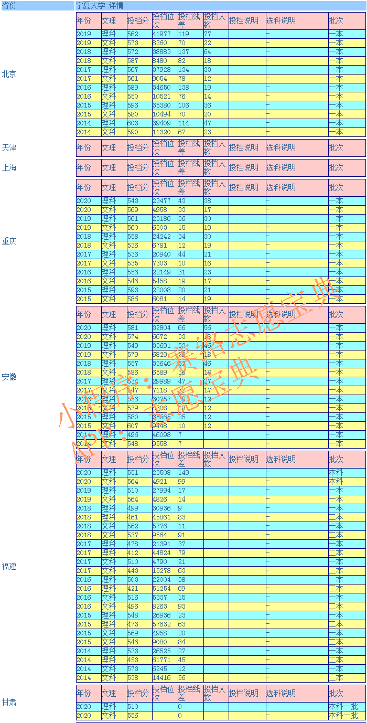Click the 6781 cell in Chongqing table

click(165, 246)
